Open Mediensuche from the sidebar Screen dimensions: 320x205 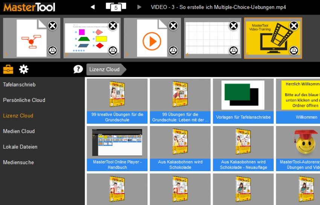click(x=18, y=162)
